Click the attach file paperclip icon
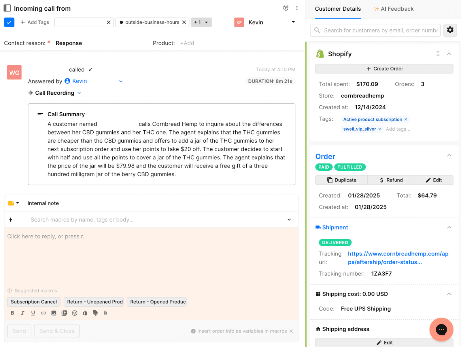The height and width of the screenshot is (347, 461). 105,313
